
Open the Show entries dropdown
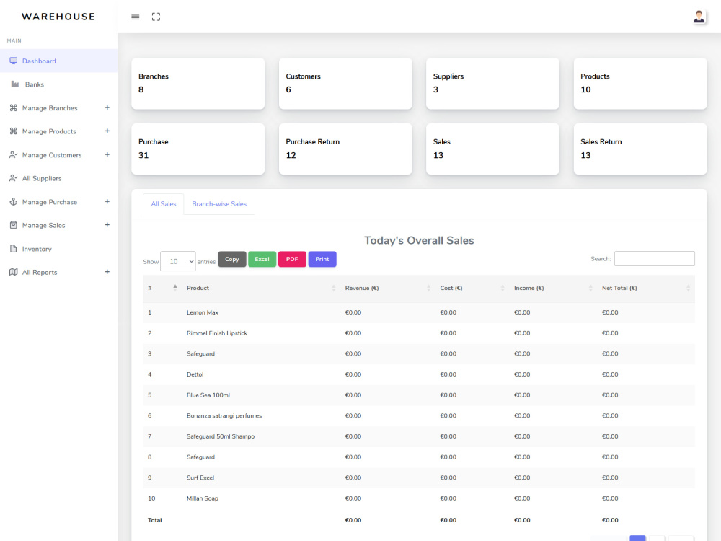click(x=178, y=261)
